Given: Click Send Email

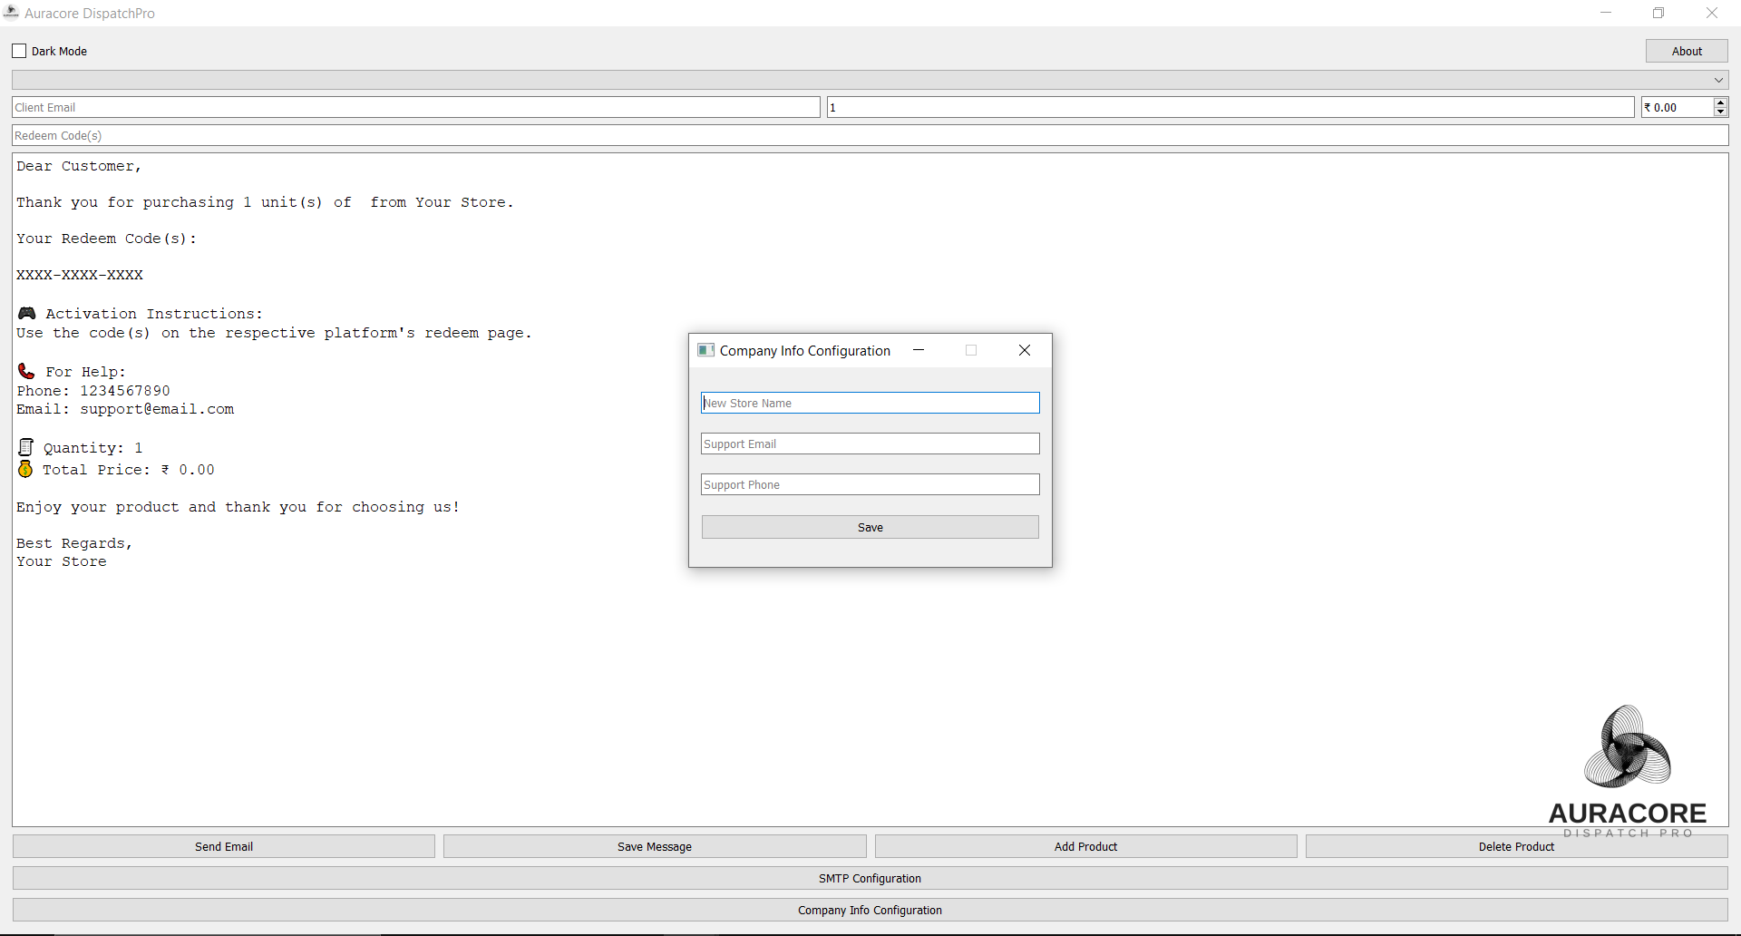Looking at the screenshot, I should (x=223, y=846).
